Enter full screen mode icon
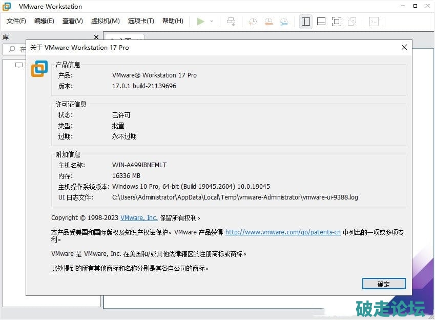 click(x=337, y=22)
